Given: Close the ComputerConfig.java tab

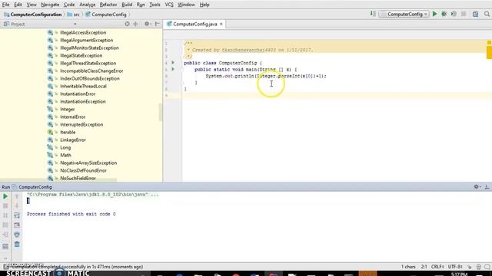Looking at the screenshot, I should tap(221, 24).
